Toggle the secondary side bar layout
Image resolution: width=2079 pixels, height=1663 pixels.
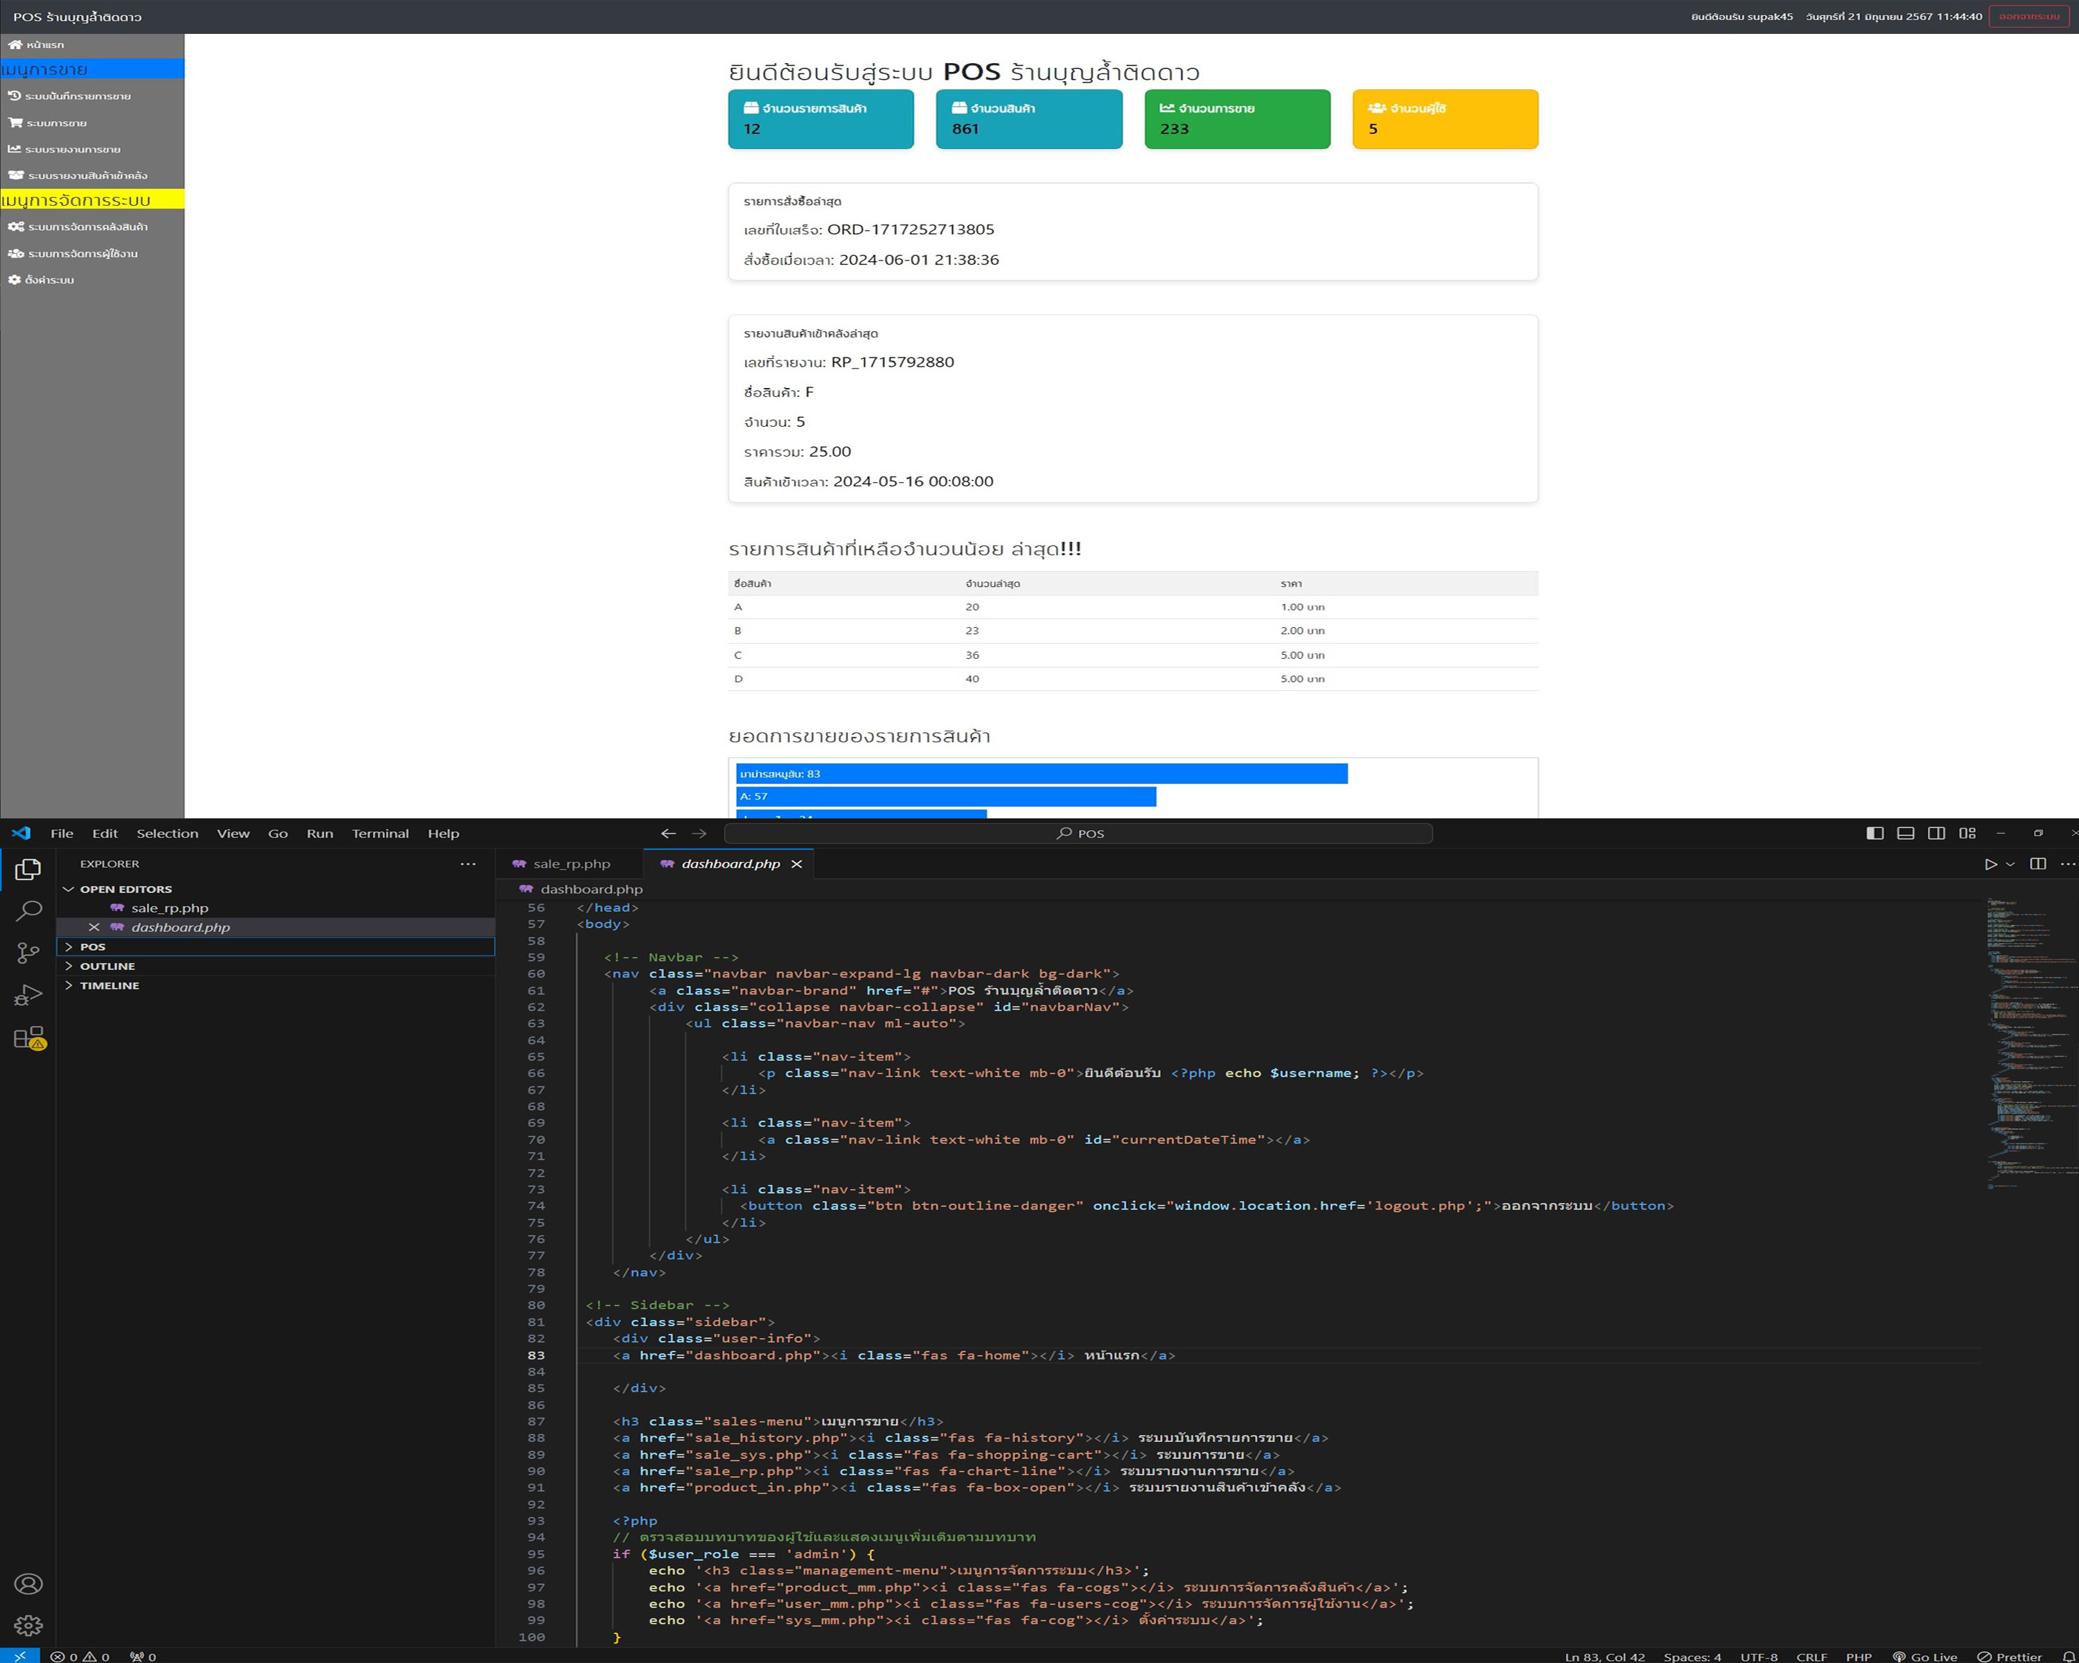(x=1936, y=833)
